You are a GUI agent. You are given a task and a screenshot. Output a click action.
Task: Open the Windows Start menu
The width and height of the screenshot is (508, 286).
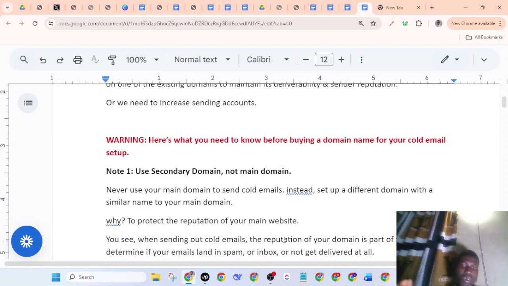(x=56, y=277)
